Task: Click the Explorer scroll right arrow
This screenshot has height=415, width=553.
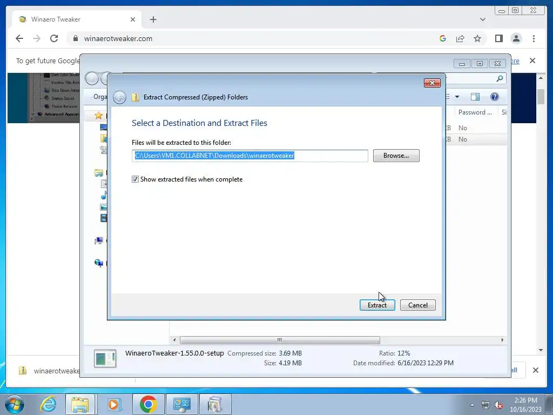Action: [502, 340]
